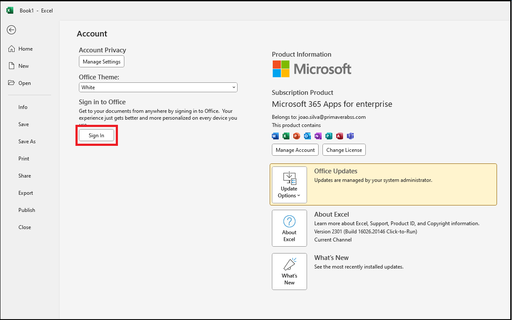Click the Version 2301 build text

pos(366,232)
